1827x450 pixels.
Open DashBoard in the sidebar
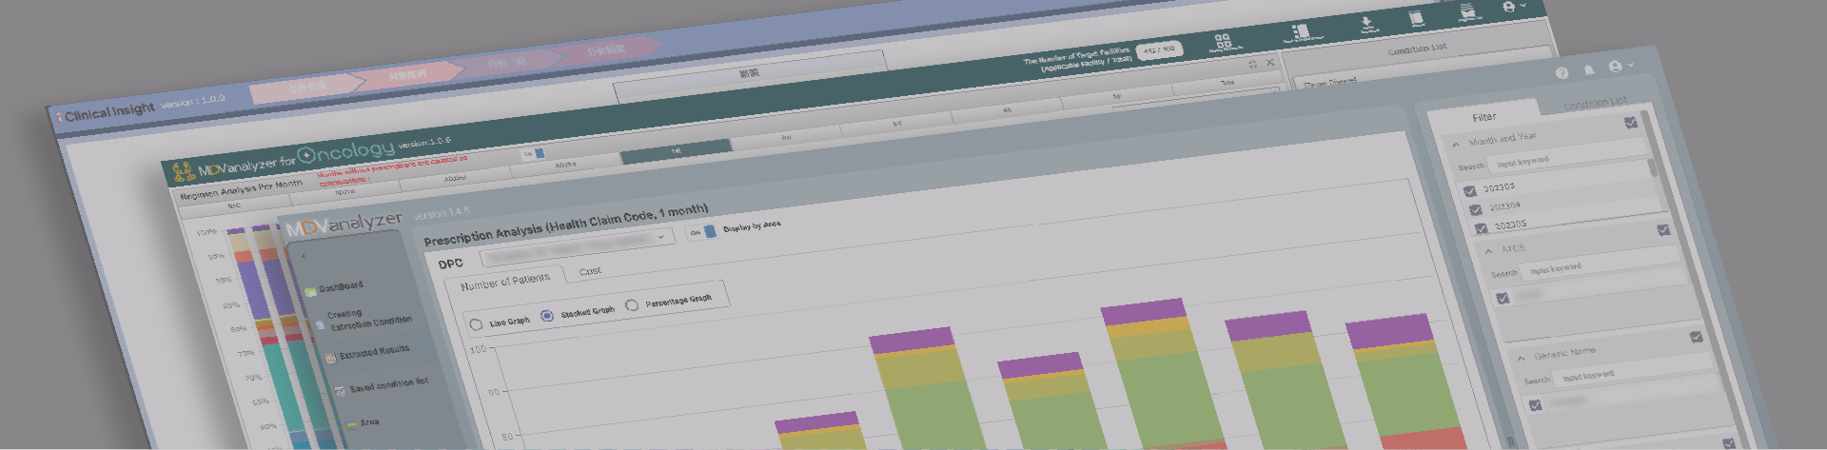[334, 287]
